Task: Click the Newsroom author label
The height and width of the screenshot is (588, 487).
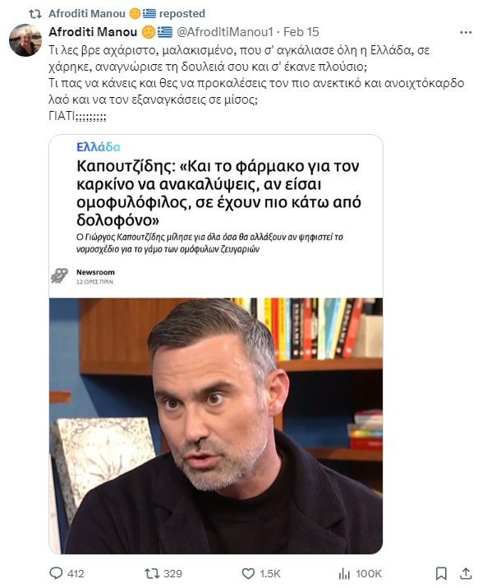Action: pos(95,272)
